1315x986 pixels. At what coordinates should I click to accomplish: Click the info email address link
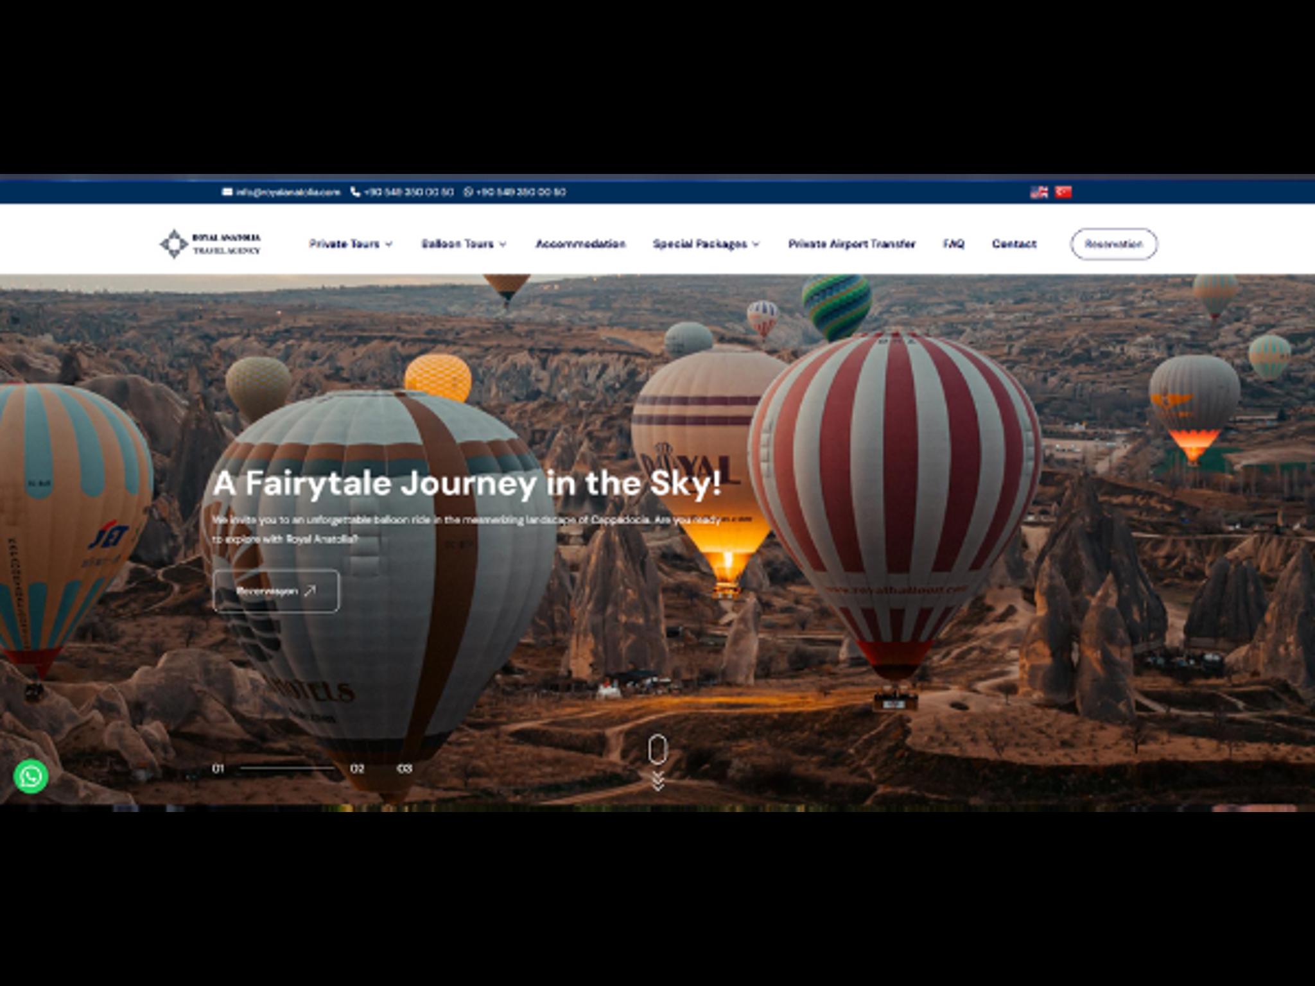coord(288,192)
